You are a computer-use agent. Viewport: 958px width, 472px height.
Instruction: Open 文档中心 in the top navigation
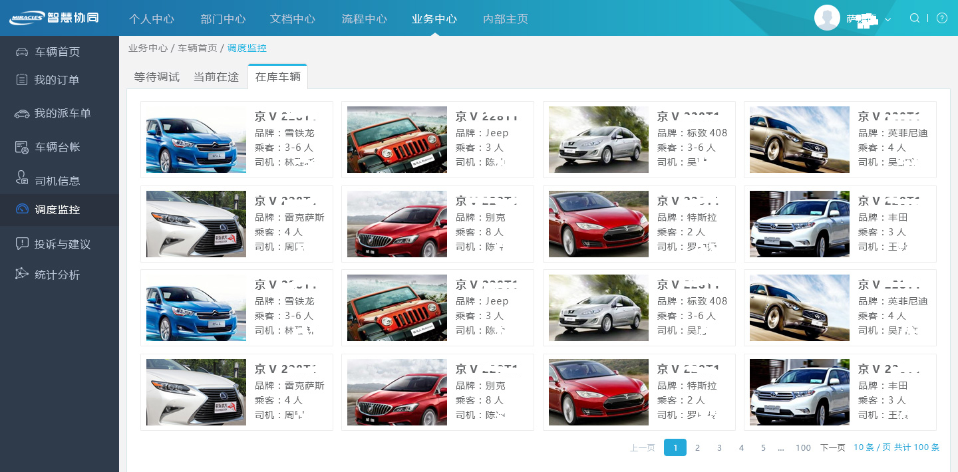click(x=293, y=19)
